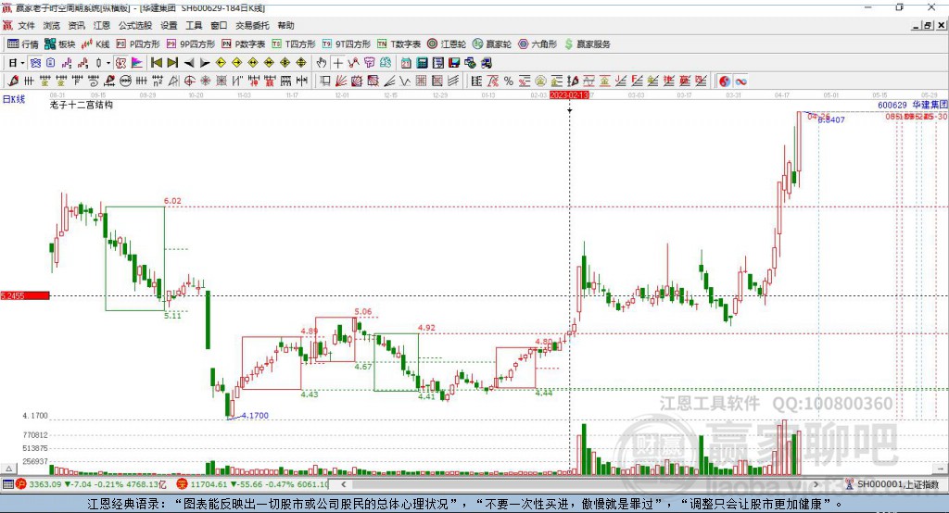Select the parallel lines drawing tool
This screenshot has height=513, width=949.
453,81
